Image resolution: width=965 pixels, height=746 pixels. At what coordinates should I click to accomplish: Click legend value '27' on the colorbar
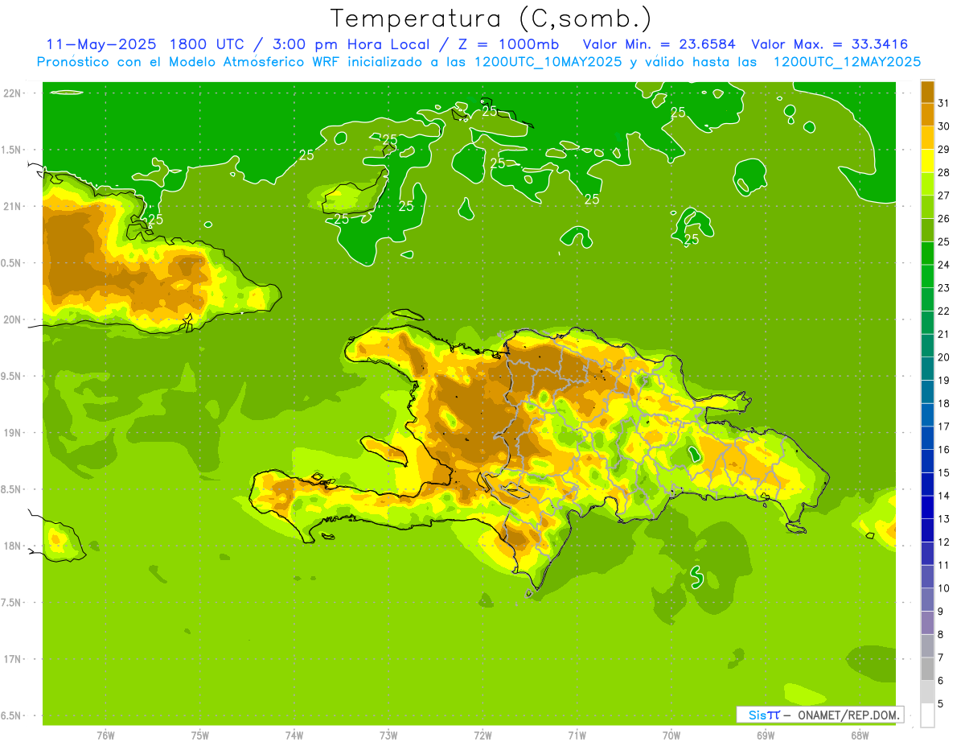point(943,196)
